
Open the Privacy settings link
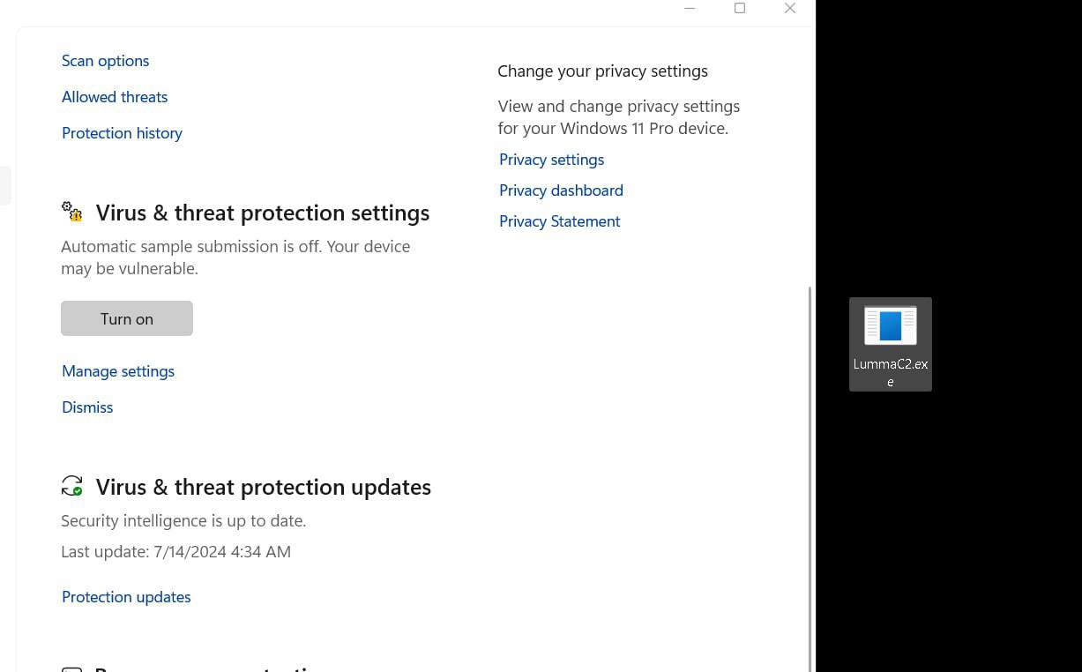click(551, 160)
